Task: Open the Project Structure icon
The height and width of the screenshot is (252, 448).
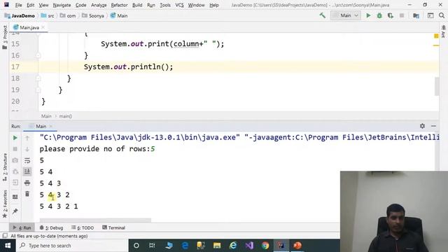Action: coord(416,15)
